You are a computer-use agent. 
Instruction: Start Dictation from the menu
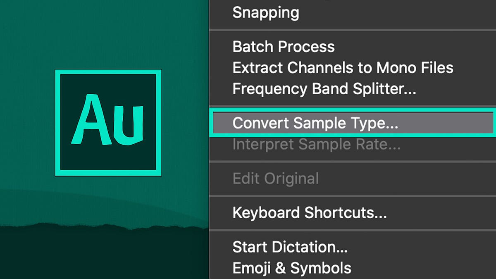[290, 247]
